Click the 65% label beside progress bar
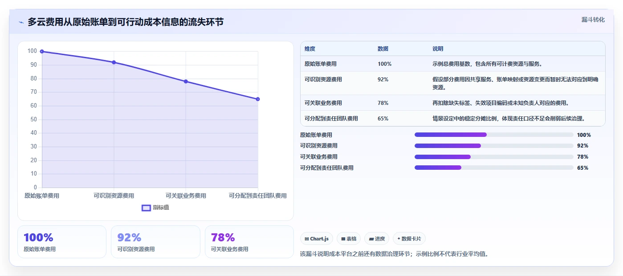 point(582,168)
